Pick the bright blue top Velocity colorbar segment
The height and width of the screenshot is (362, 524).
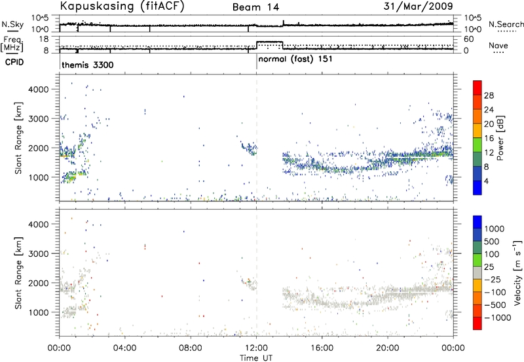tap(477, 222)
